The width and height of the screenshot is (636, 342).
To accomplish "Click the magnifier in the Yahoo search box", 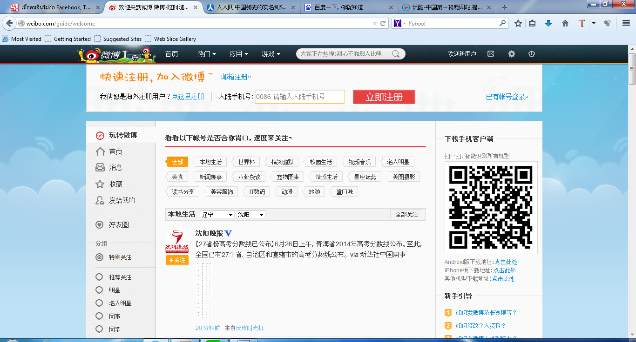I will 502,23.
